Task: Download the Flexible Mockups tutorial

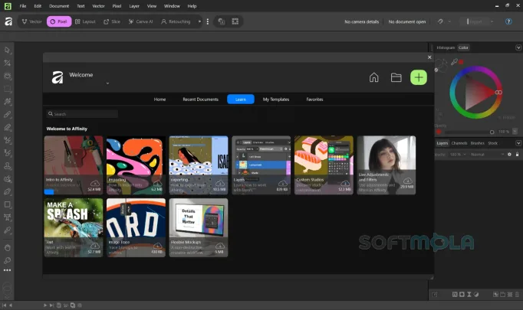Action: tap(220, 246)
